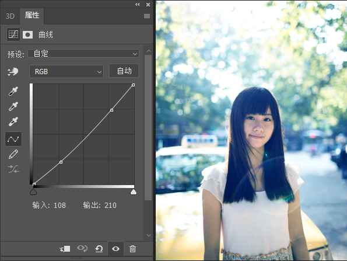347x261 pixels.
Task: Click the white point slider triangle
Action: tap(134, 192)
